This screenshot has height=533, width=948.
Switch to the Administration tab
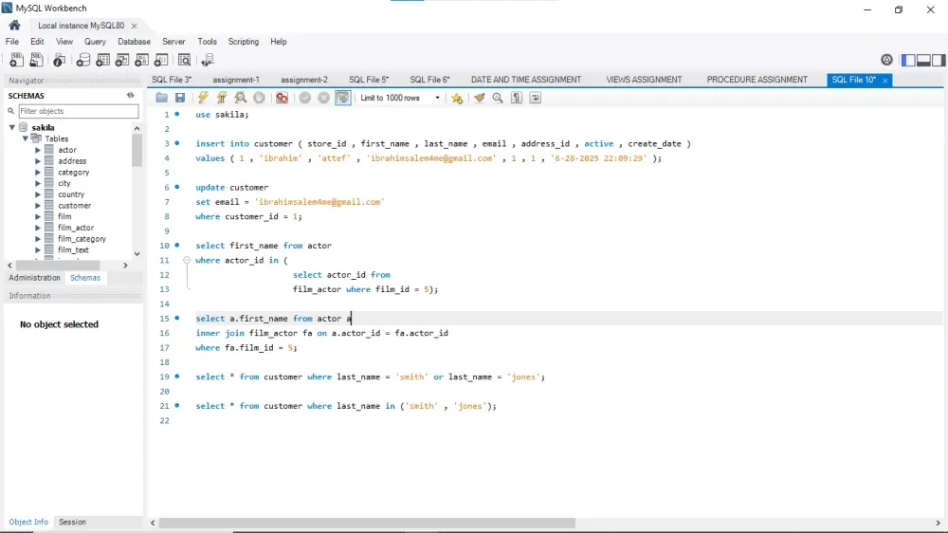[35, 278]
